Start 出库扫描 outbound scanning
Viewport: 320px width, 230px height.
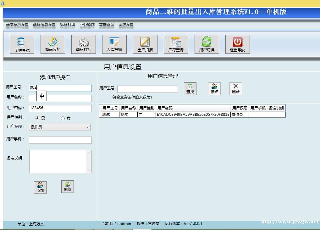coord(145,44)
